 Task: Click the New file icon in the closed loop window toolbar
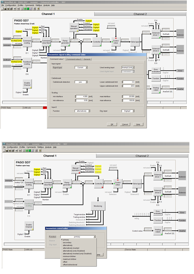coord(3,9)
